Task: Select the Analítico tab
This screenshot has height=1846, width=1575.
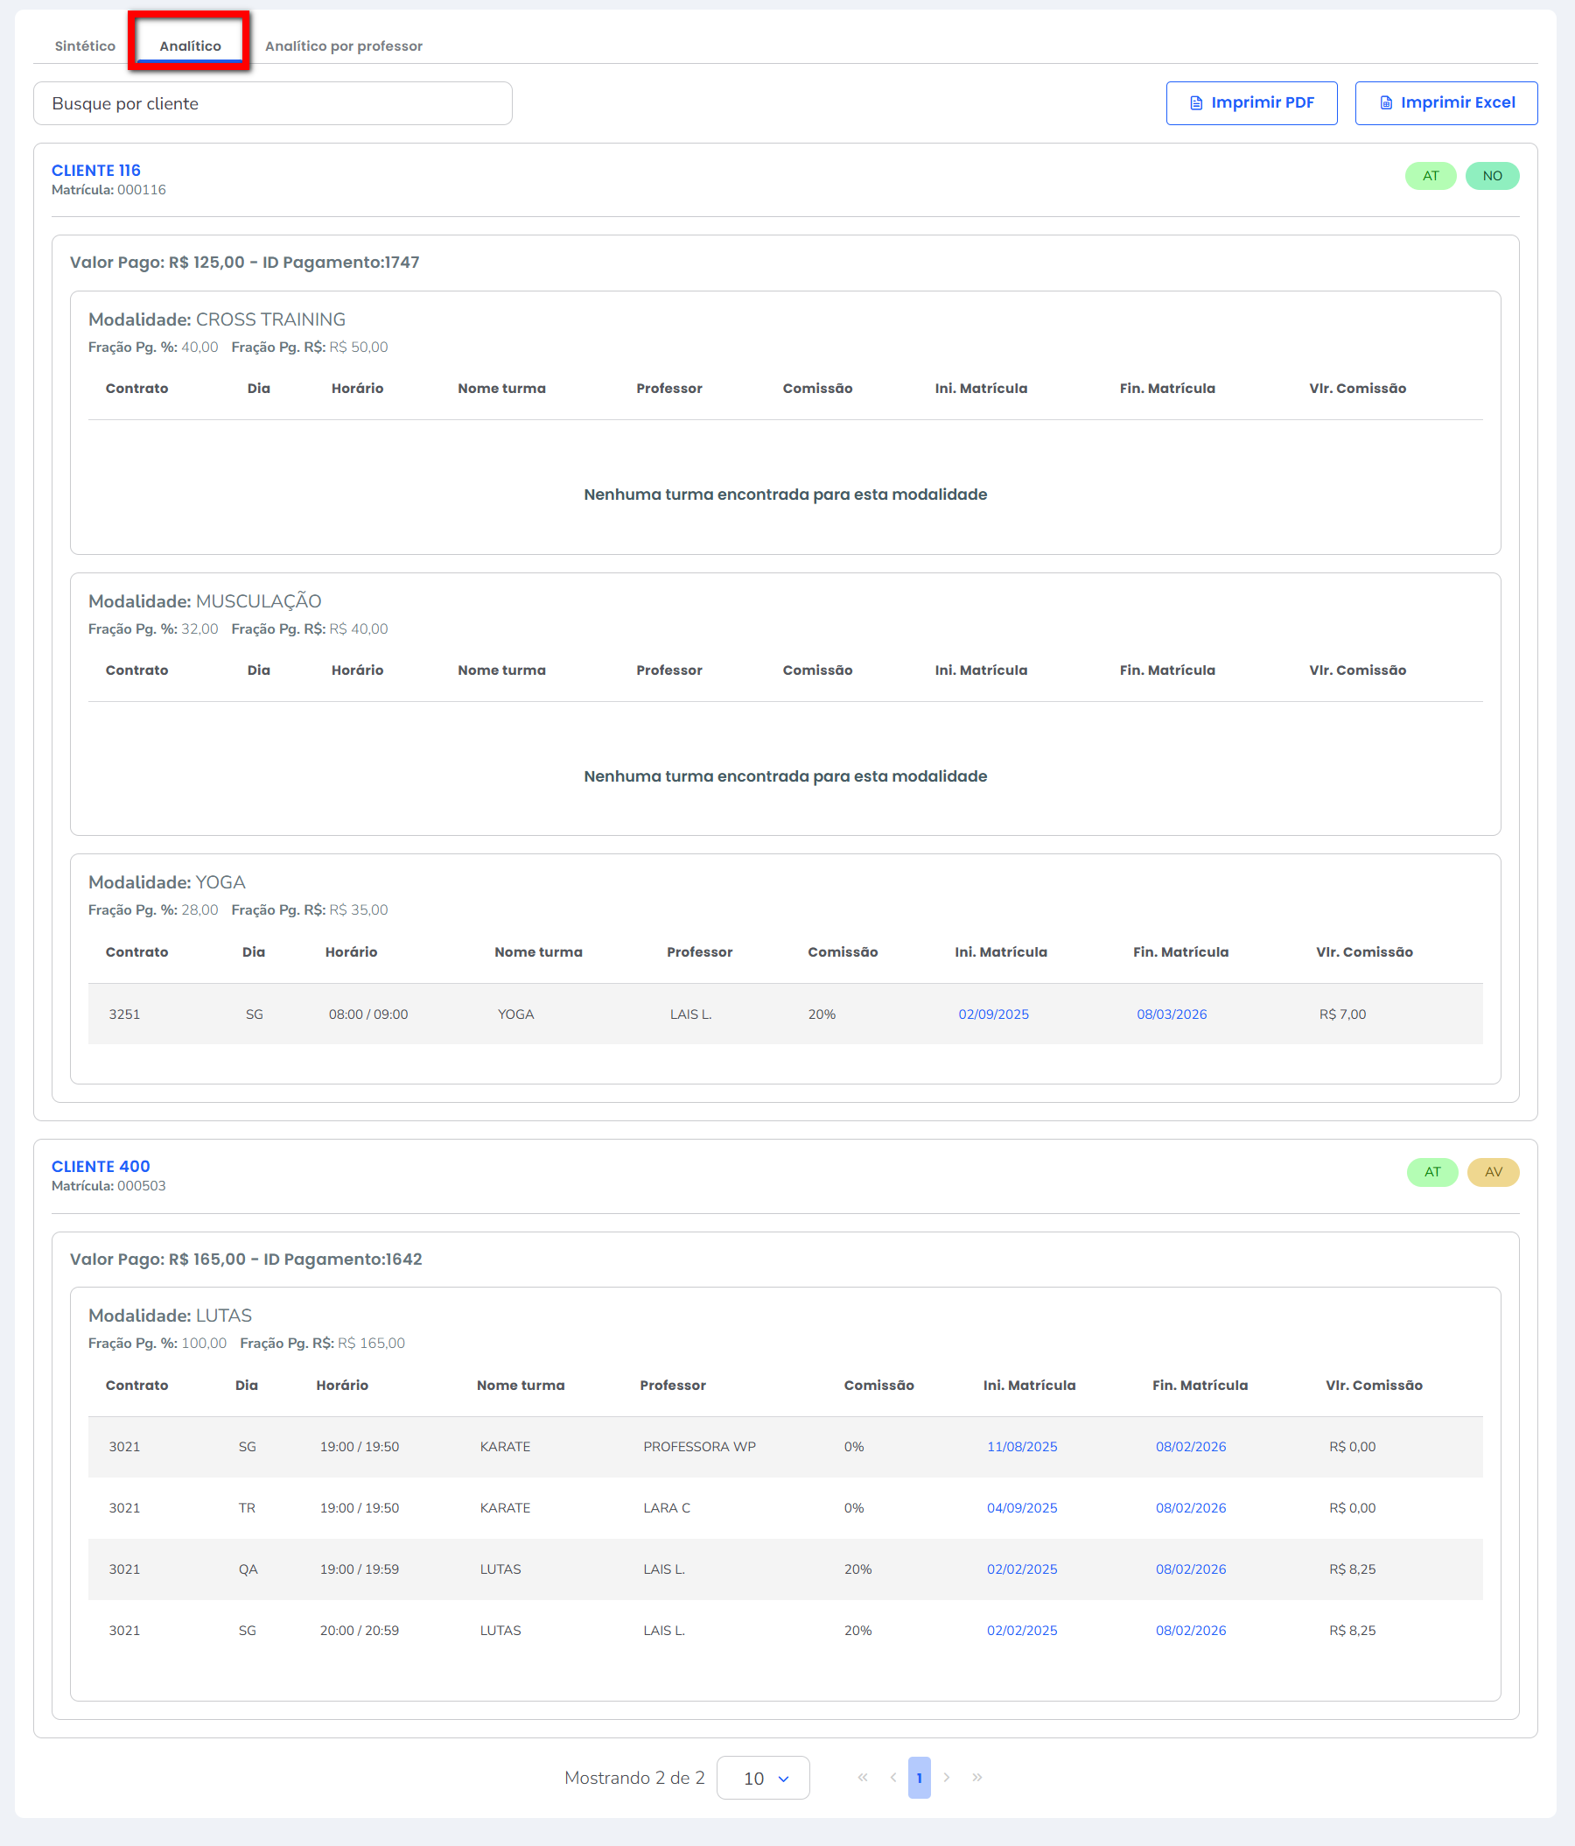Action: [x=190, y=46]
